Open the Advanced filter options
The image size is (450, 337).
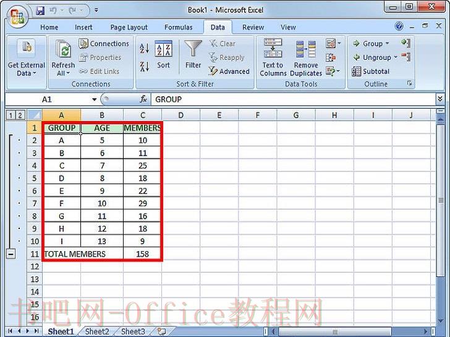pos(229,72)
